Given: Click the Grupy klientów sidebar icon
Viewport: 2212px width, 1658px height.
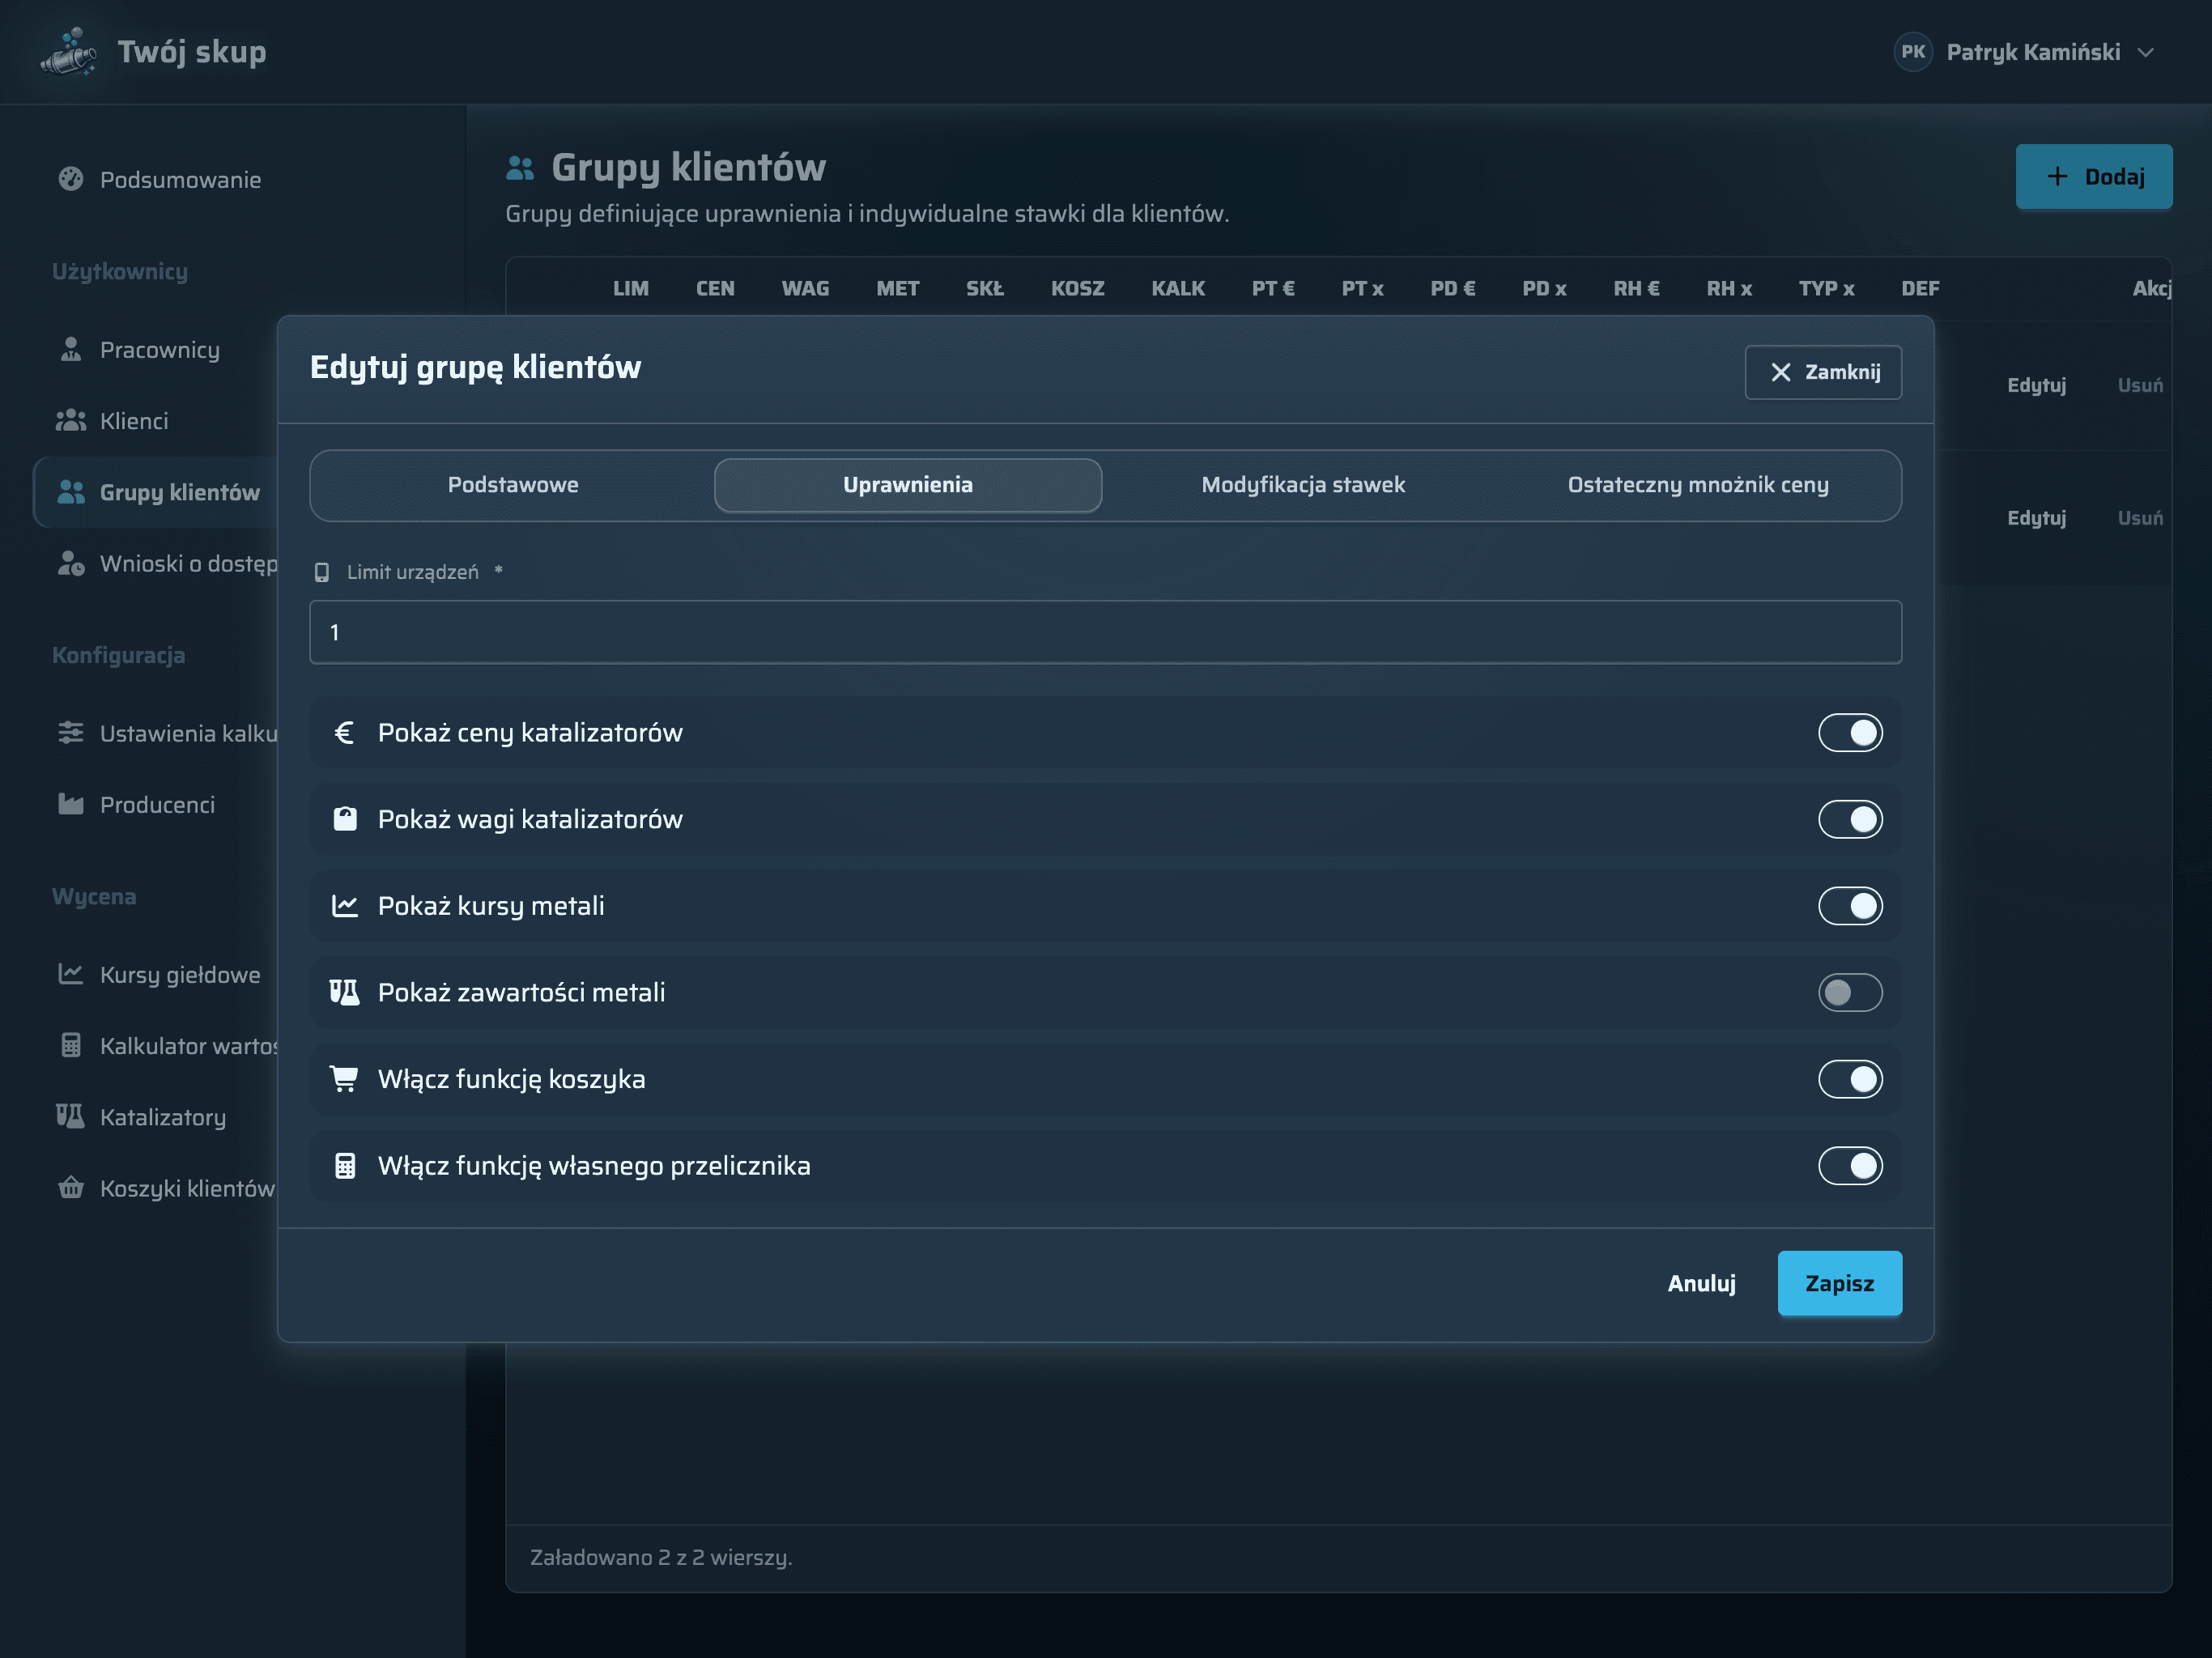Looking at the screenshot, I should 70,492.
